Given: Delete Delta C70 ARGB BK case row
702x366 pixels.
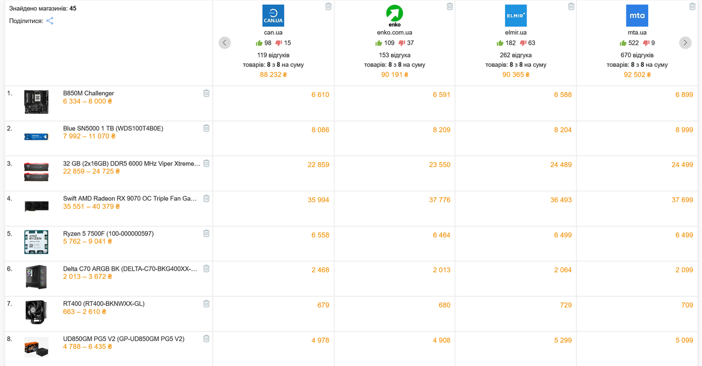Looking at the screenshot, I should pos(206,268).
